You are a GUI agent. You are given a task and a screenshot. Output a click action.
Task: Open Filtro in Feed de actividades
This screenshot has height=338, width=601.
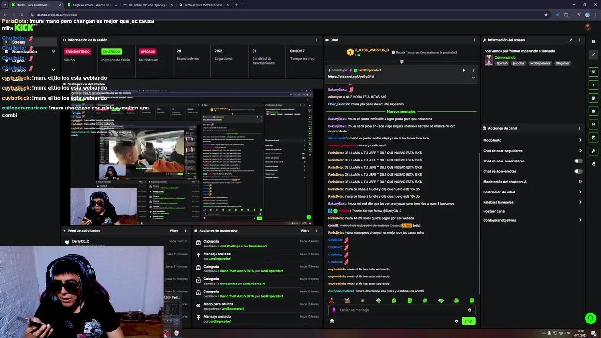pos(174,231)
